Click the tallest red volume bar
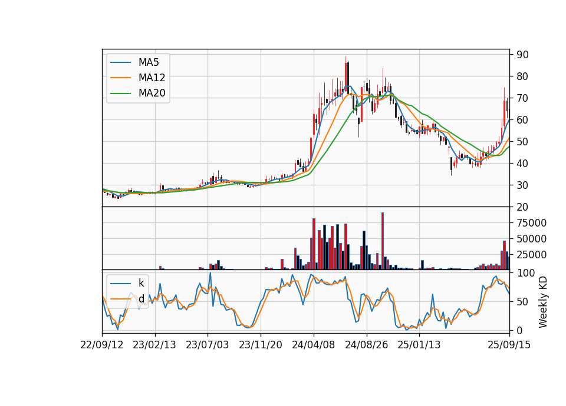Viewport: 566px width, 406px height. point(382,241)
